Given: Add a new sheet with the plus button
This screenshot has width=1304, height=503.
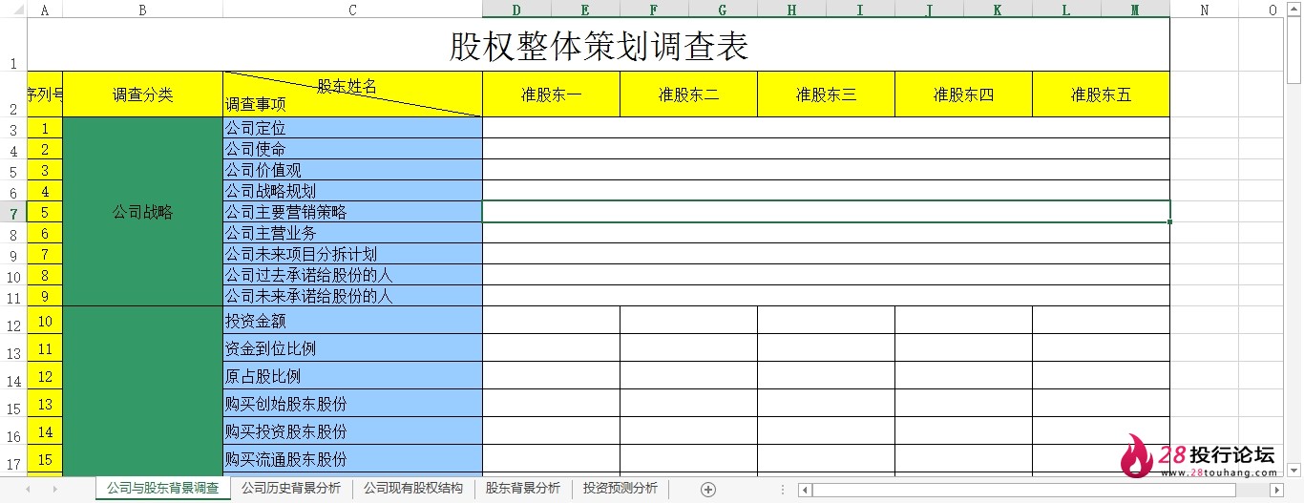Looking at the screenshot, I should pos(707,489).
